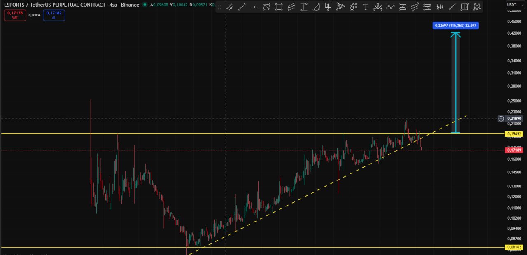Select the trend line drawing tool
527x255 pixels.
242,7
